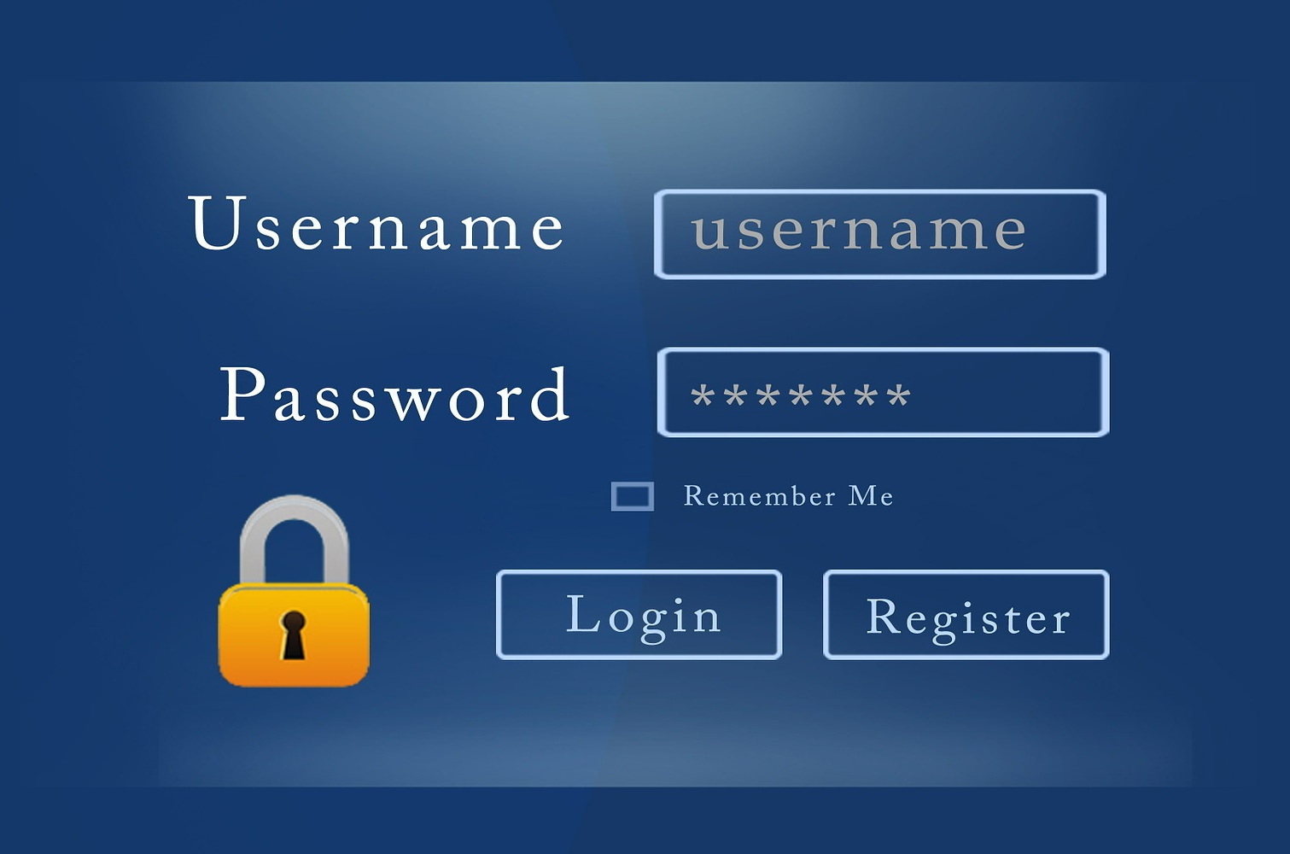
Task: Tick the Remember Me checkbox
Action: (x=633, y=496)
